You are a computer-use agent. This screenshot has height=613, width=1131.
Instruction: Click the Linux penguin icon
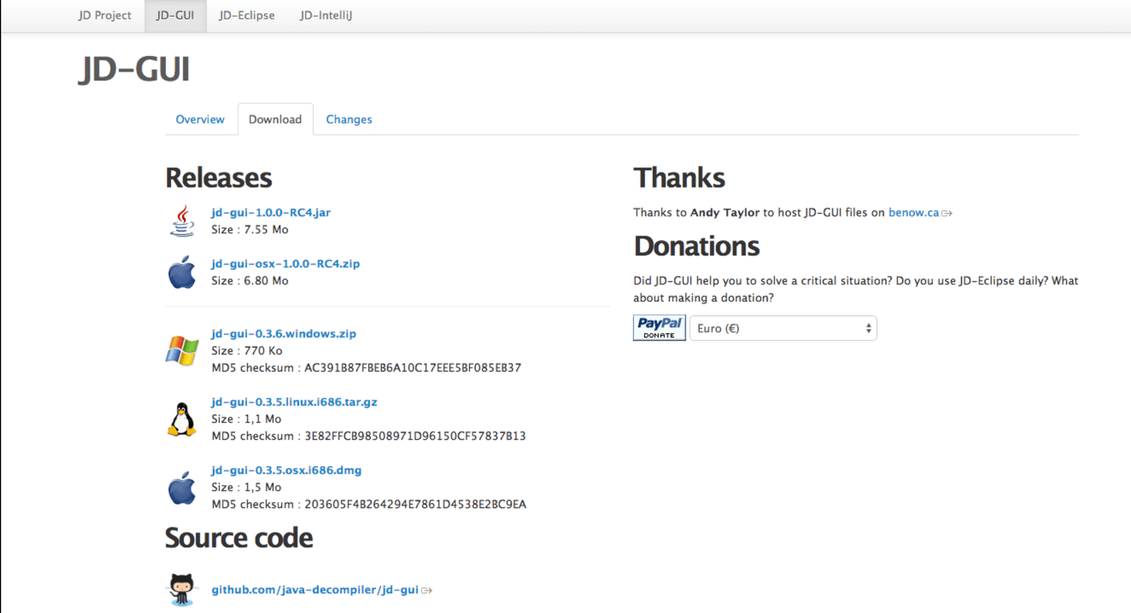coord(182,419)
